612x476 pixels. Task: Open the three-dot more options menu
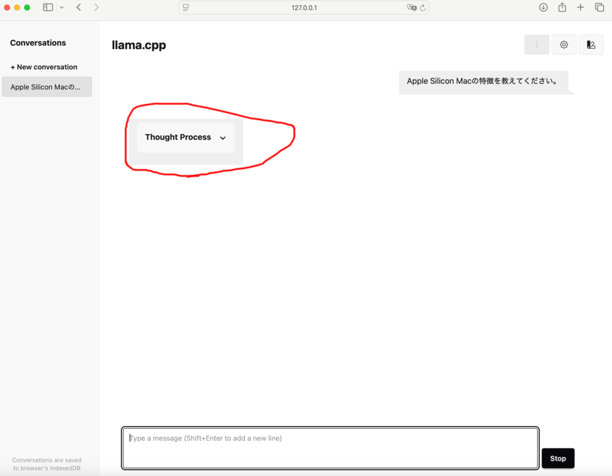537,45
